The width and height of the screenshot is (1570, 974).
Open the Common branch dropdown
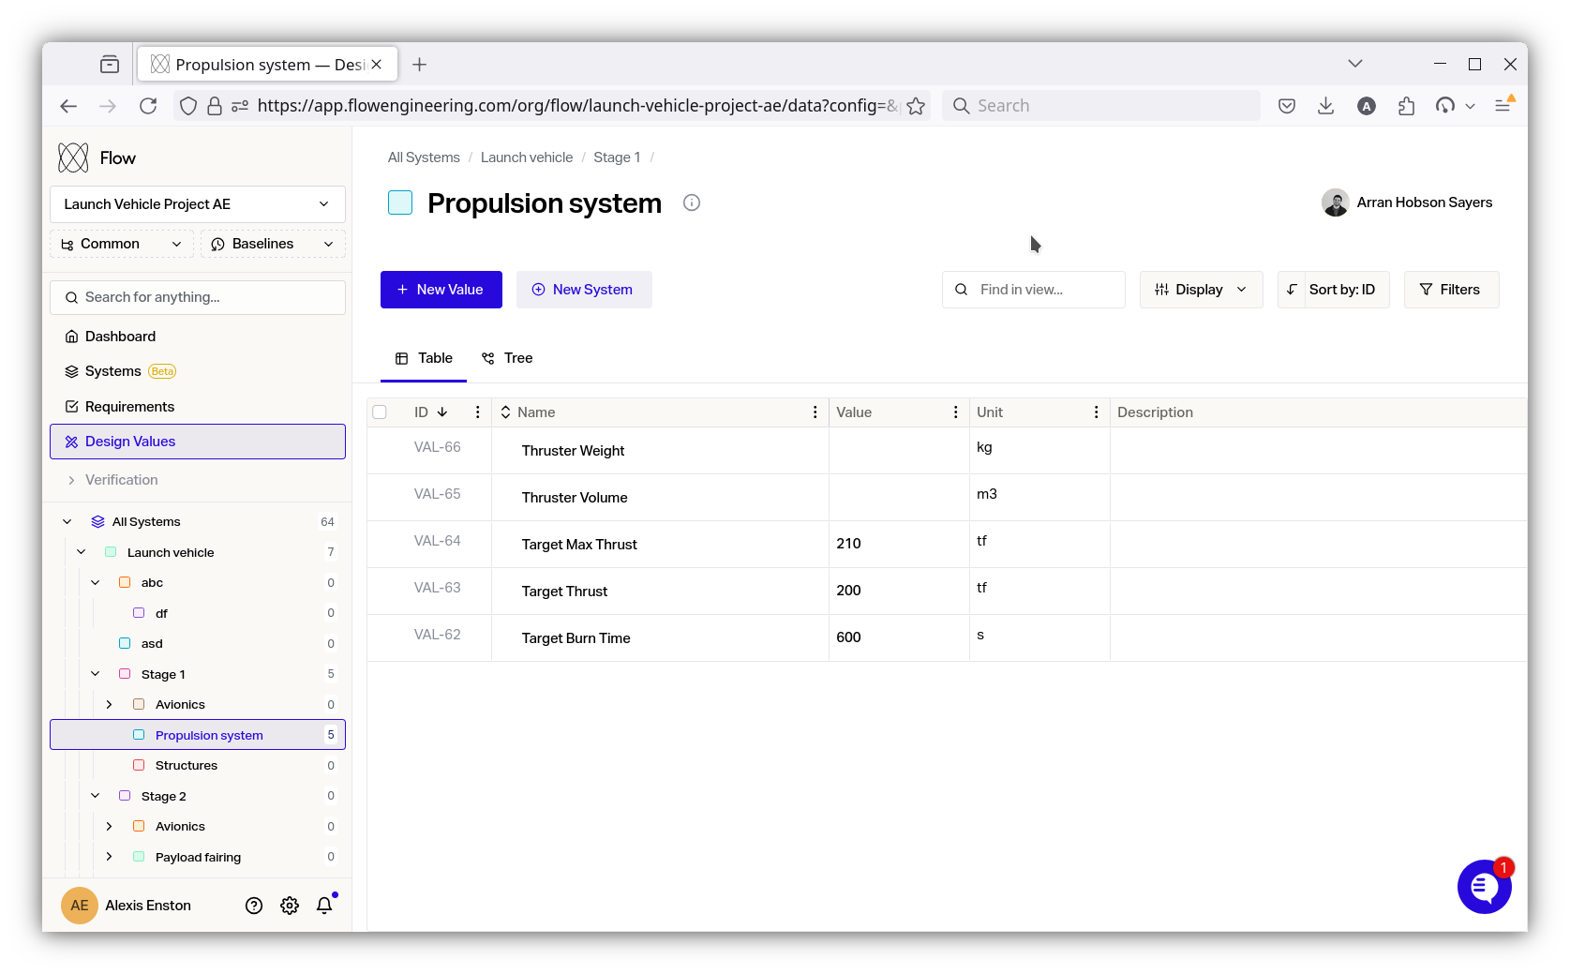122,244
